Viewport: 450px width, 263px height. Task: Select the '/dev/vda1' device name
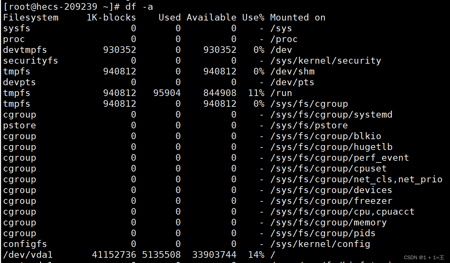tap(28, 255)
